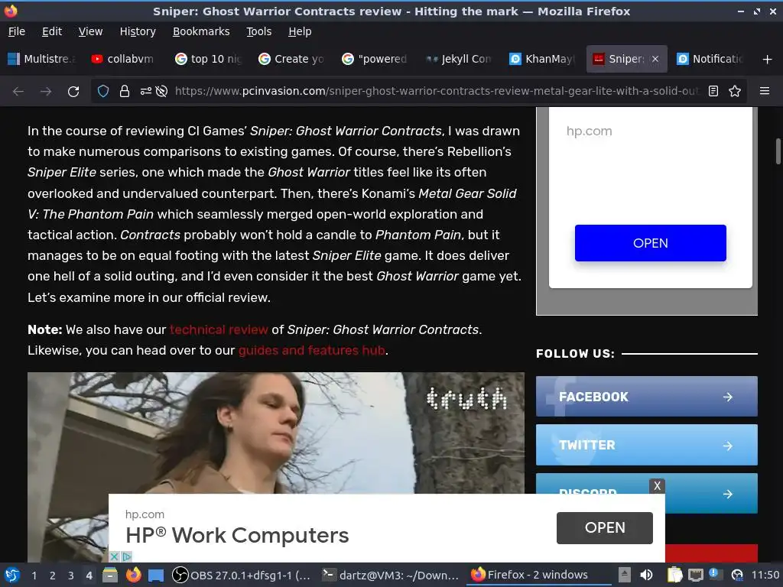Switch to OBS 27.0.1 taskbar window
This screenshot has width=783, height=587.
(x=242, y=575)
